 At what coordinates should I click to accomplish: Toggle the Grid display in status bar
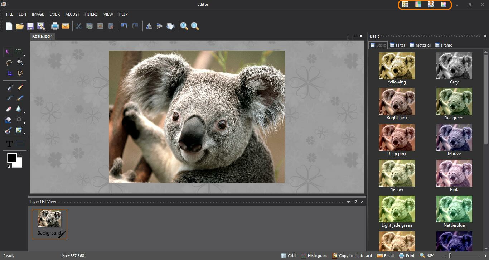point(288,256)
